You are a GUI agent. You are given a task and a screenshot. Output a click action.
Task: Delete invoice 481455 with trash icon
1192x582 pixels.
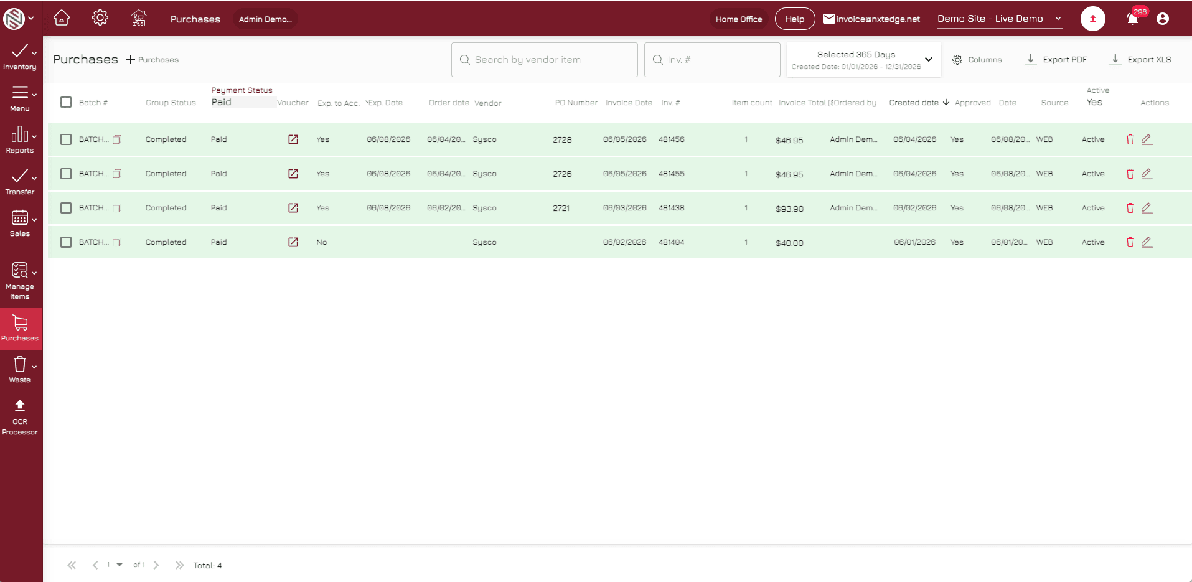[1130, 174]
